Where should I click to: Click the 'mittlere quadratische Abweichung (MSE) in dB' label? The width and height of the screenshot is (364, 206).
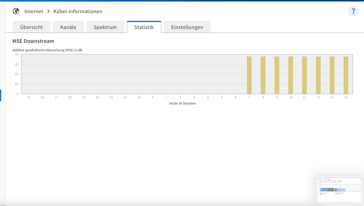point(47,50)
